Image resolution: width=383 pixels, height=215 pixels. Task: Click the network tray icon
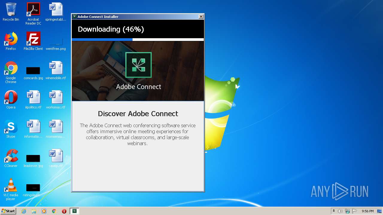click(347, 211)
